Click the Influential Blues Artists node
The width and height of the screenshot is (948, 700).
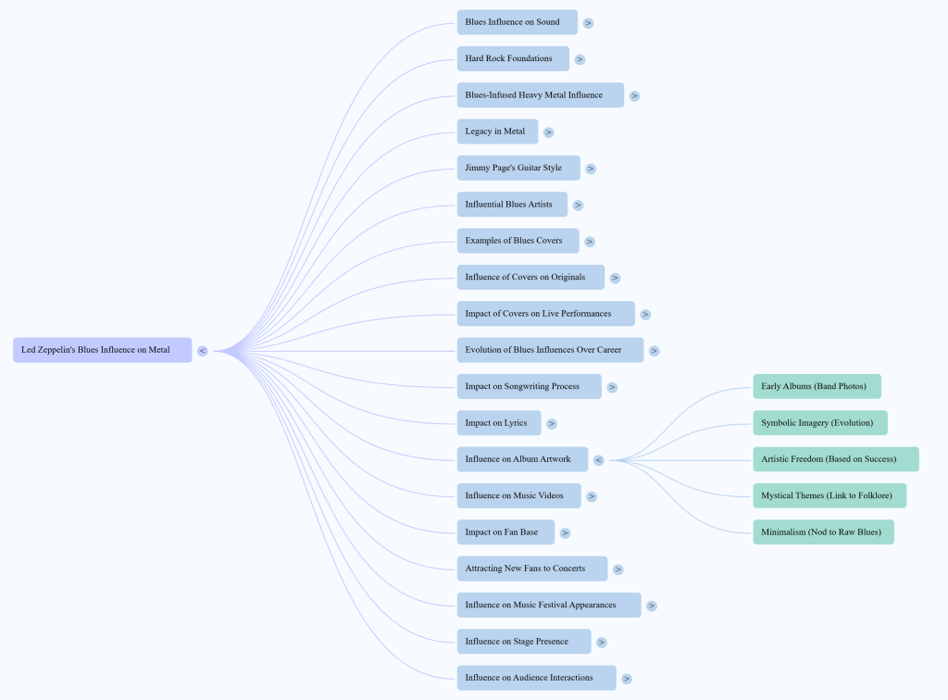click(x=512, y=205)
